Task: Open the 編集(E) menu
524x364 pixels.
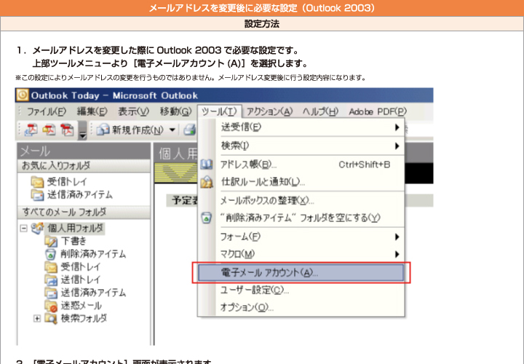Action: point(92,111)
